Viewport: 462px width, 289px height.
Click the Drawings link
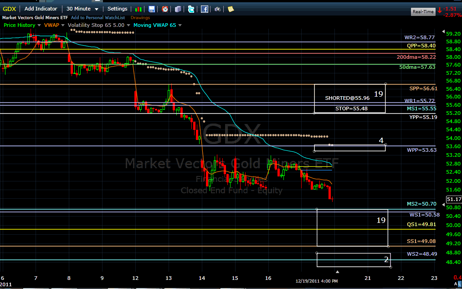point(140,18)
